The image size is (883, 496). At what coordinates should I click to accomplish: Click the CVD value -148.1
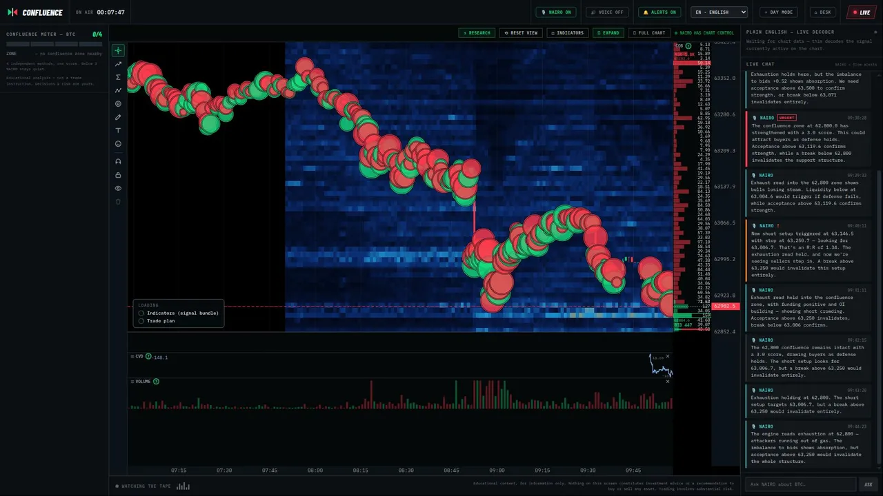(x=160, y=357)
